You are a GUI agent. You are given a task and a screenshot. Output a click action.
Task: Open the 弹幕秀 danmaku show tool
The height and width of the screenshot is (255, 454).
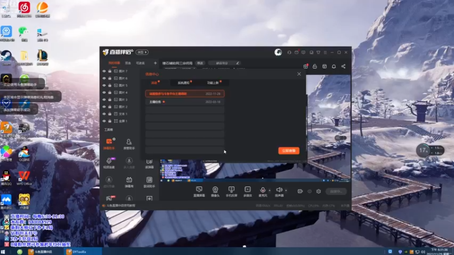pyautogui.click(x=129, y=182)
